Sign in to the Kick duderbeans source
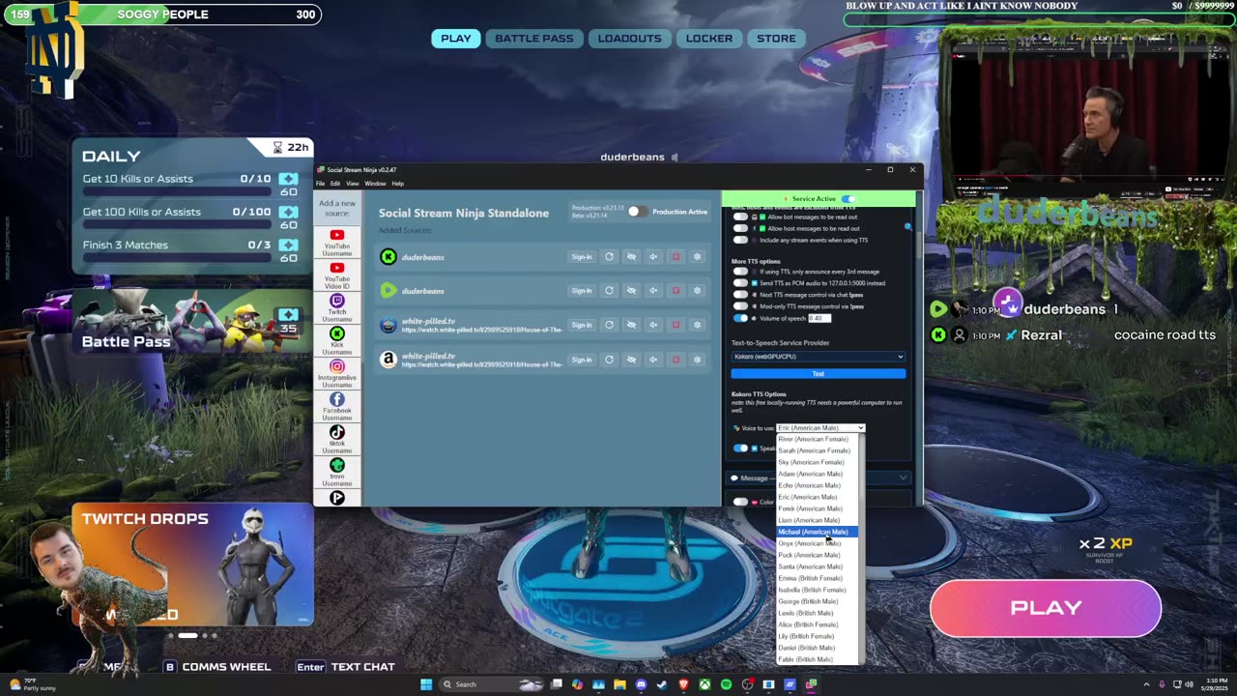1237x696 pixels. (x=581, y=257)
